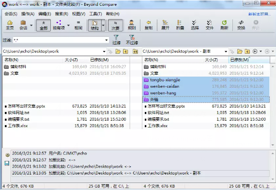Click the right pane back navigation circle
276x190 pixels.
point(255,51)
